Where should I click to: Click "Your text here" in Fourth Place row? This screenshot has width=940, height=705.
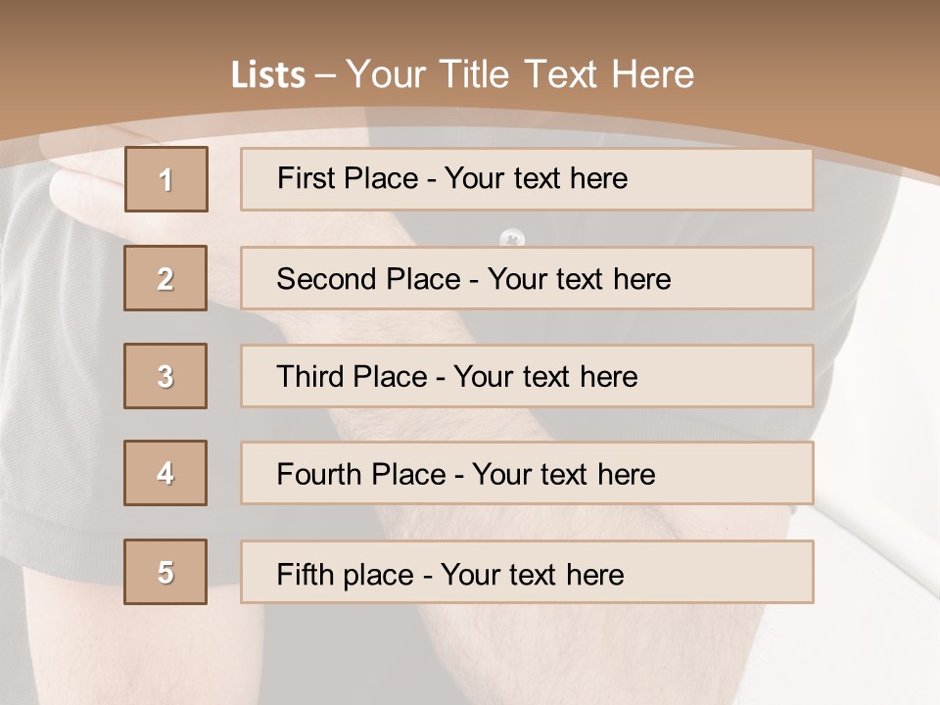[563, 475]
